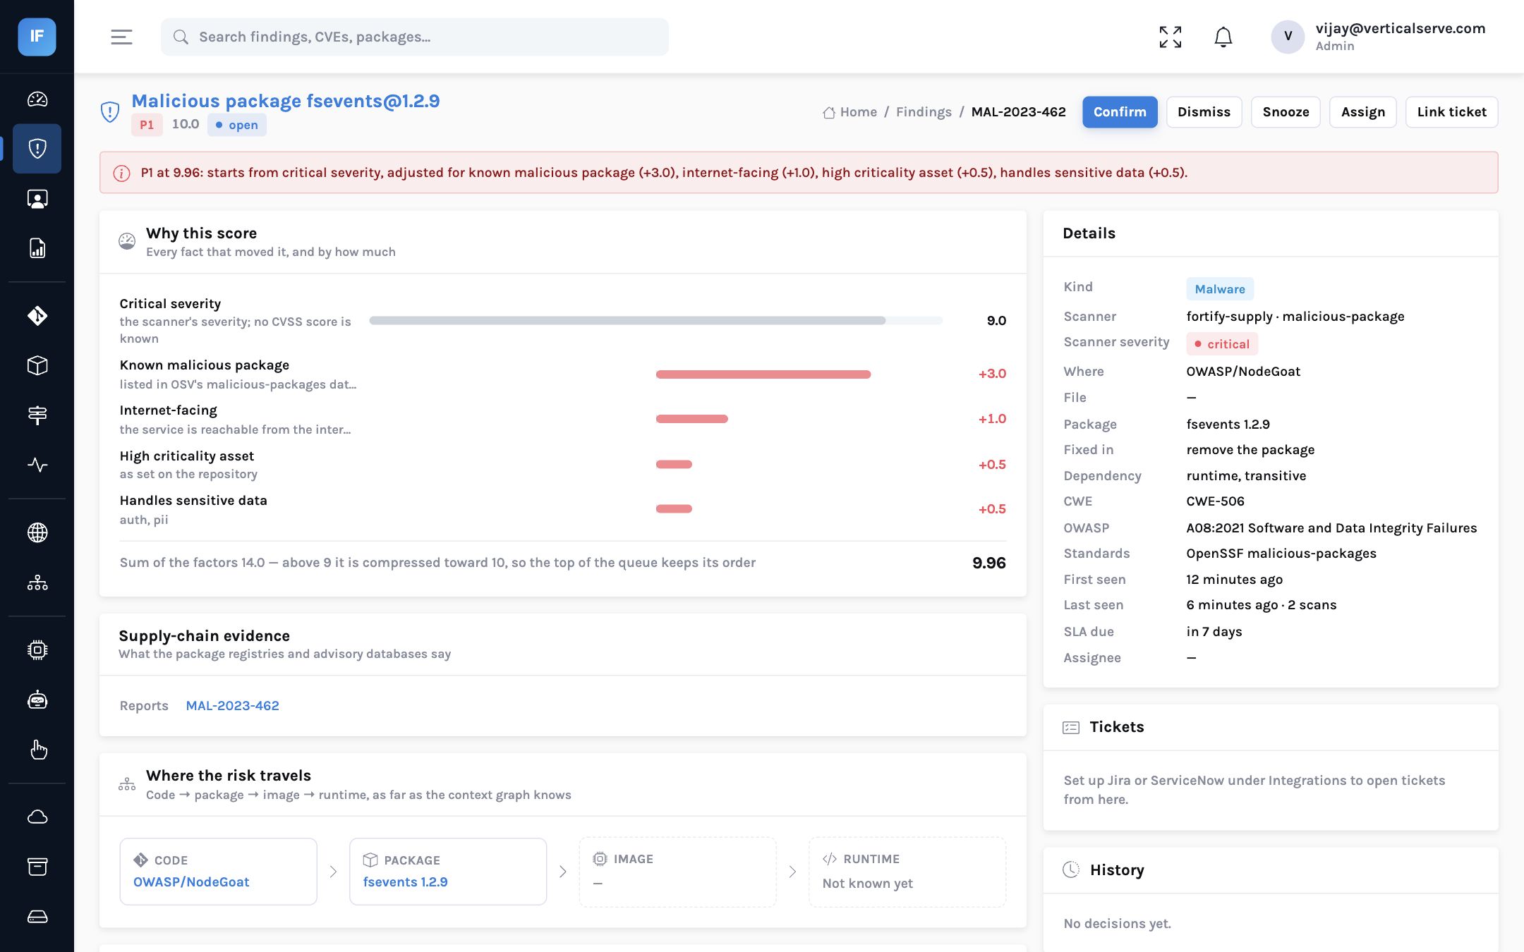Go to Home in breadcrumb
The height and width of the screenshot is (952, 1524).
pyautogui.click(x=849, y=112)
